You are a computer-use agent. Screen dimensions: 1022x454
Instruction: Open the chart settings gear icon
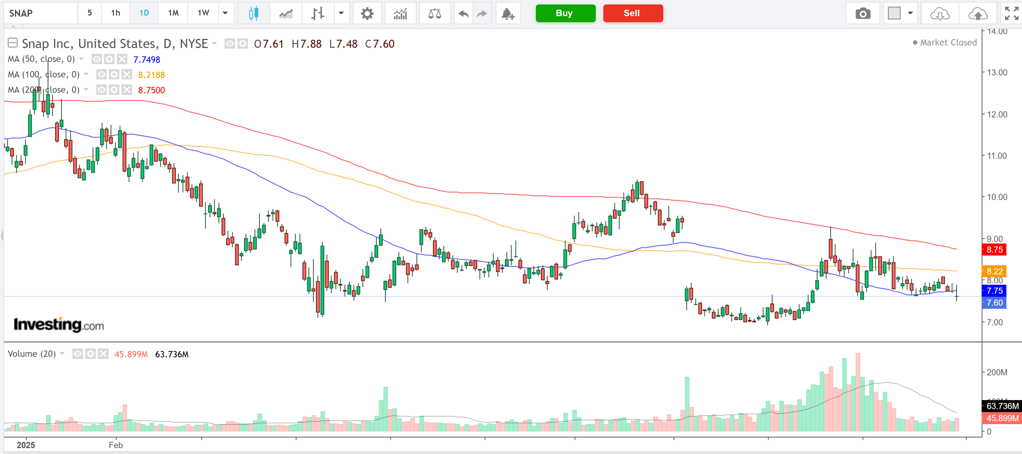pyautogui.click(x=367, y=13)
